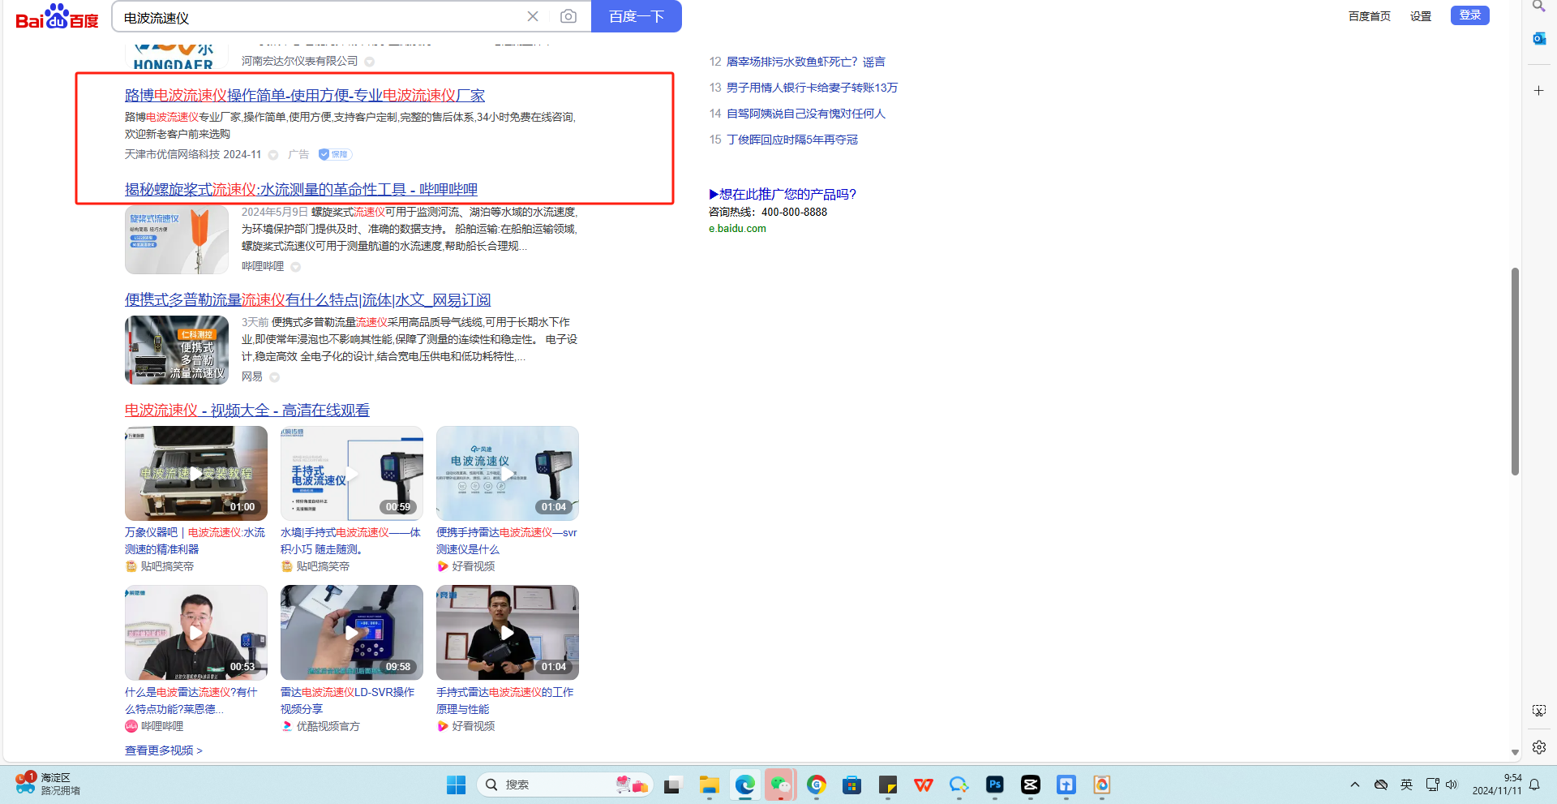Screen dimensions: 1557x804
Task: Play the 00:53 video with man in black shirt
Action: (196, 633)
